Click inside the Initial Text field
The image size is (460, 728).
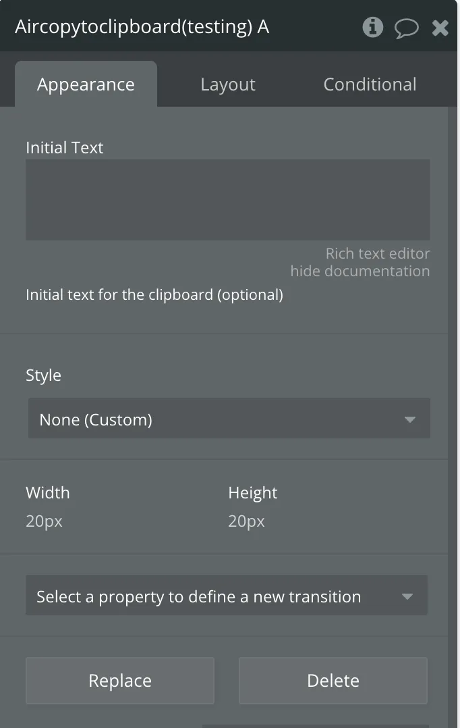pyautogui.click(x=227, y=200)
